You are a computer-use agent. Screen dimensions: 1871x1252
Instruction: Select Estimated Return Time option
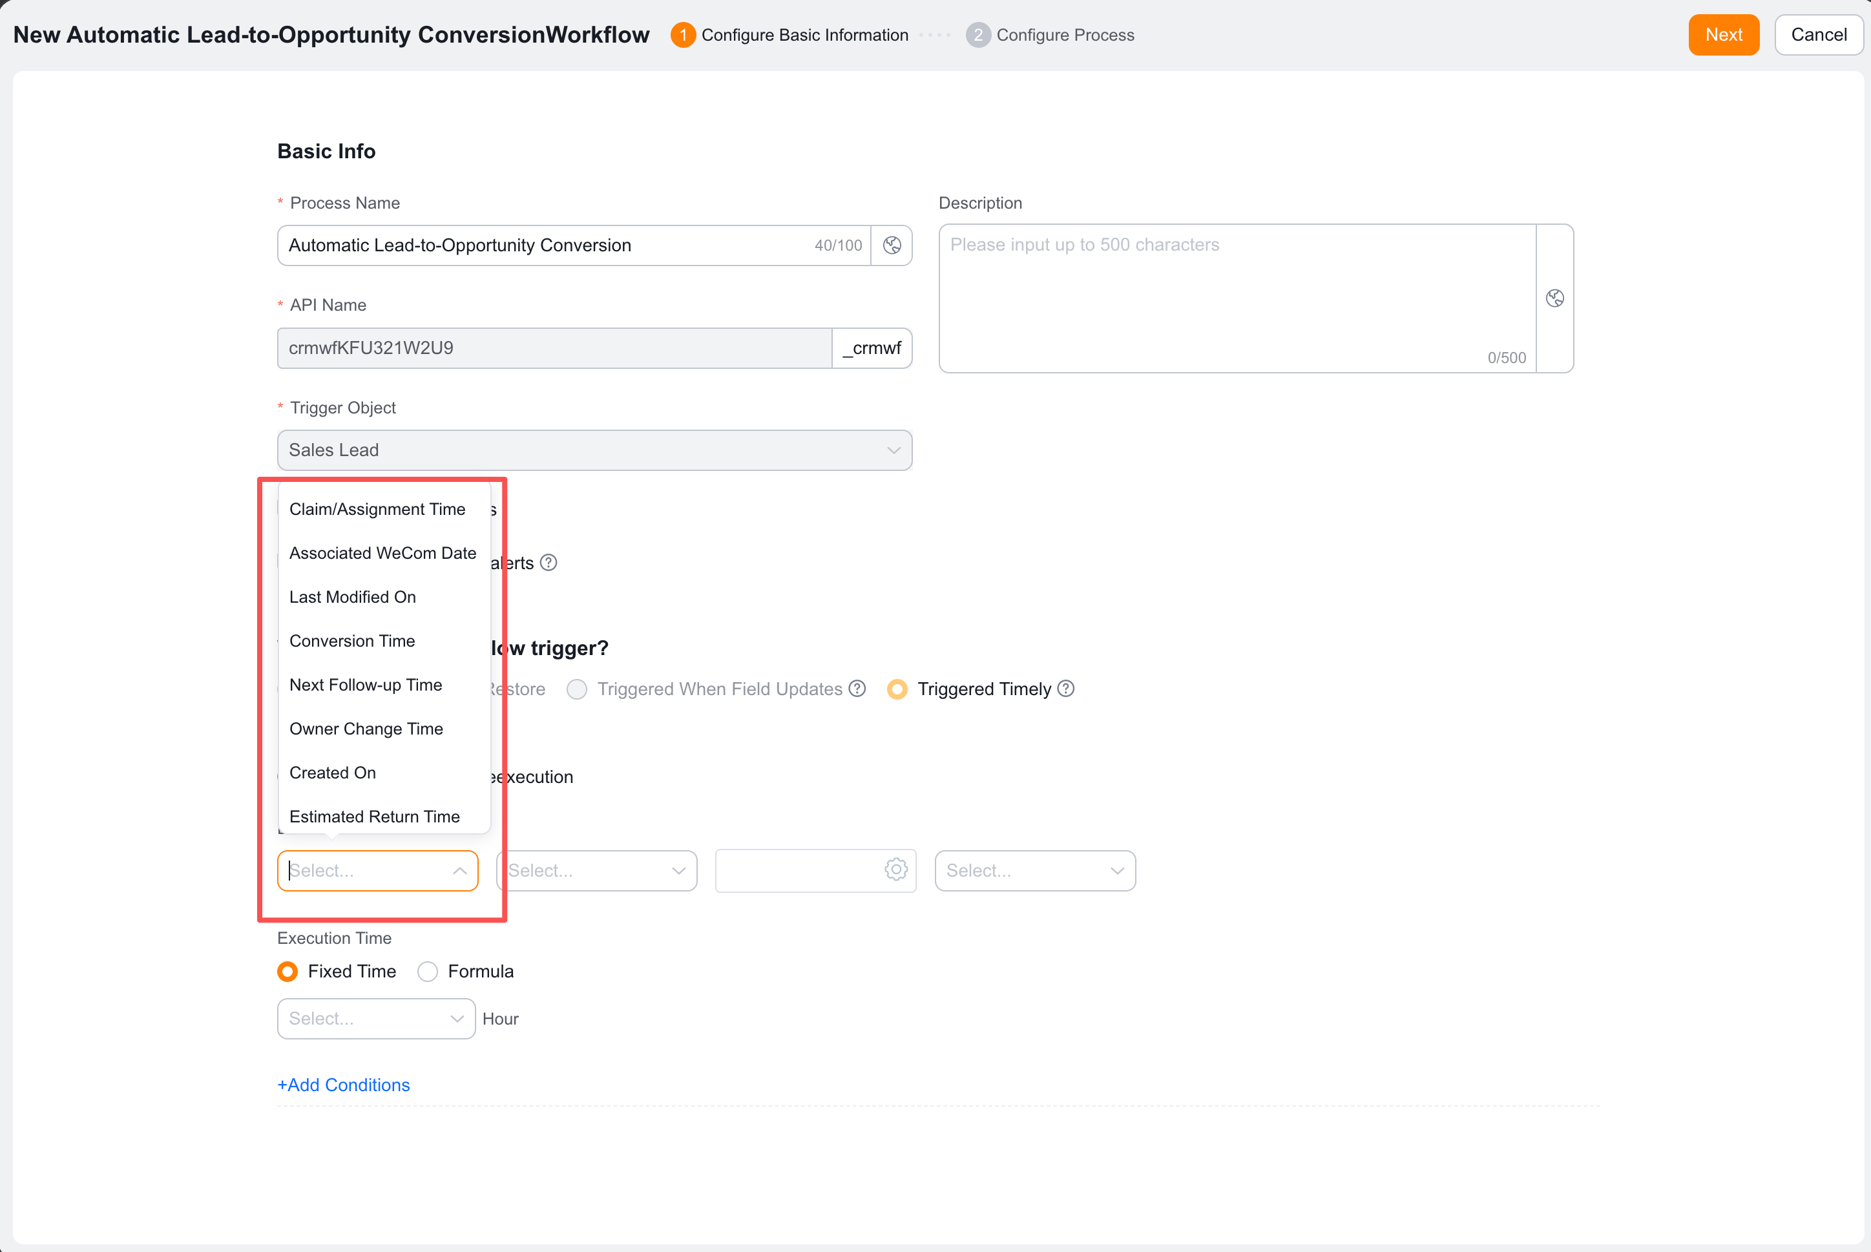coord(384,815)
